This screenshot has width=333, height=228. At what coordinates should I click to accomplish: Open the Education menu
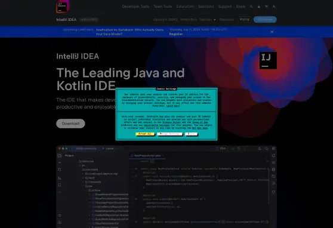point(185,7)
